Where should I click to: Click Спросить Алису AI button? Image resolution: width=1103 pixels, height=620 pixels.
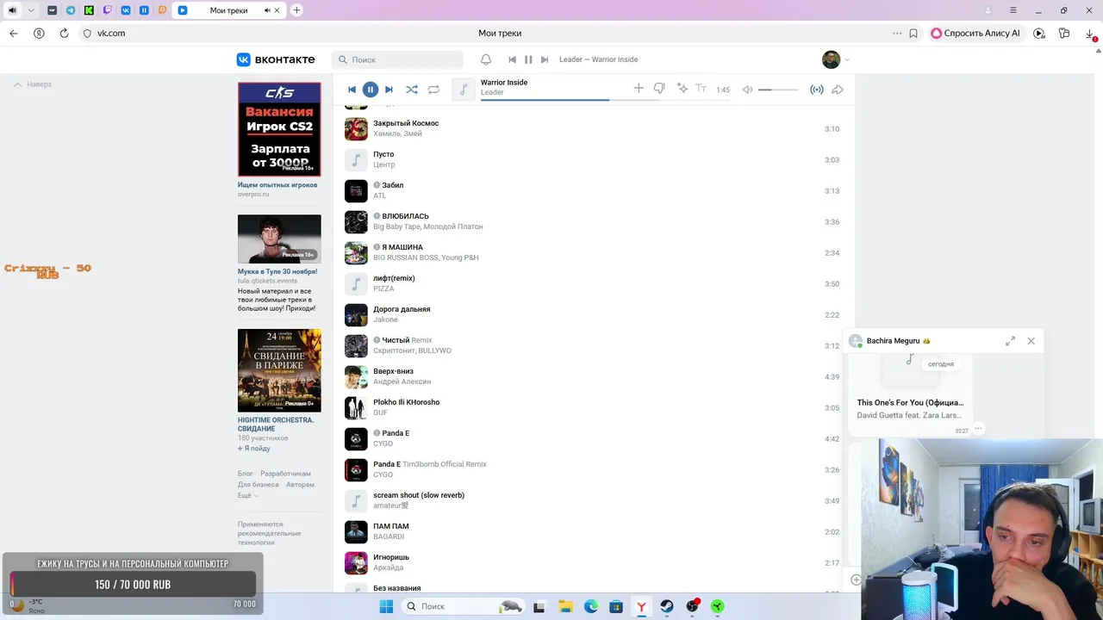click(x=975, y=33)
